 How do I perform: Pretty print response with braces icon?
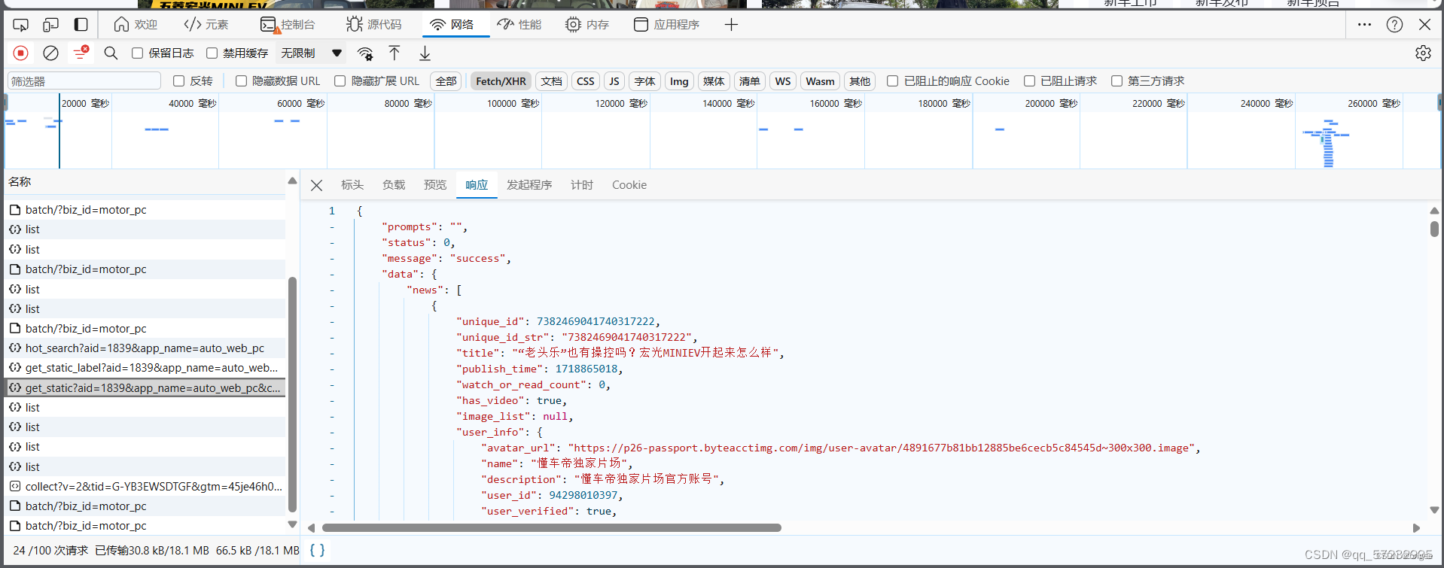coord(317,550)
